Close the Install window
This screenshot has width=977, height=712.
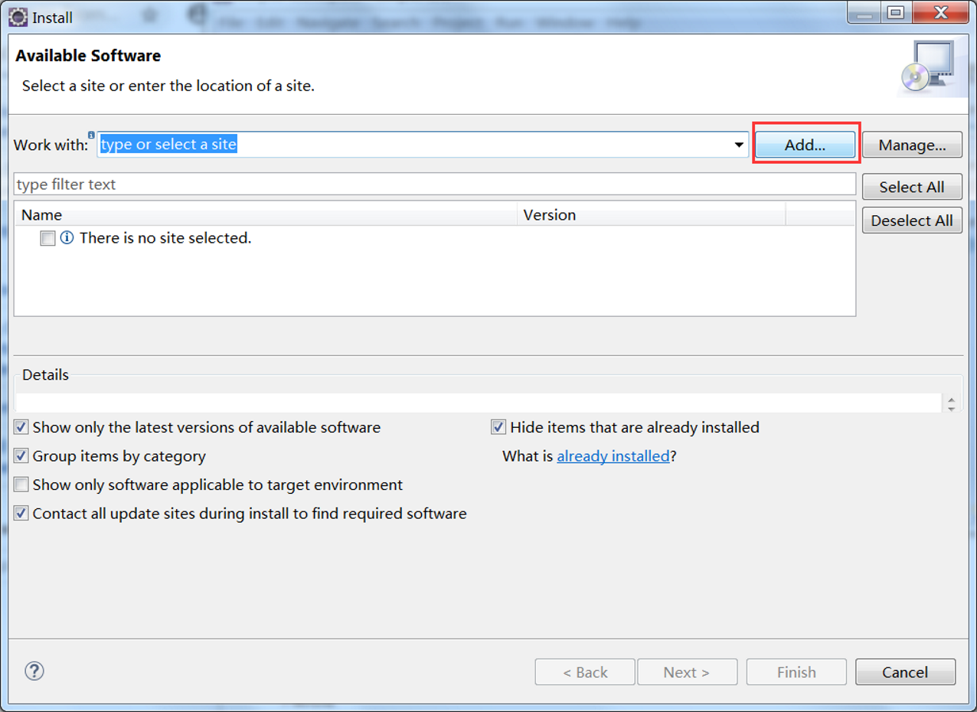pyautogui.click(x=940, y=12)
